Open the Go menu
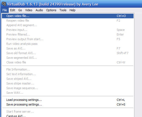Screen dimensions: 142x117 tap(20, 10)
